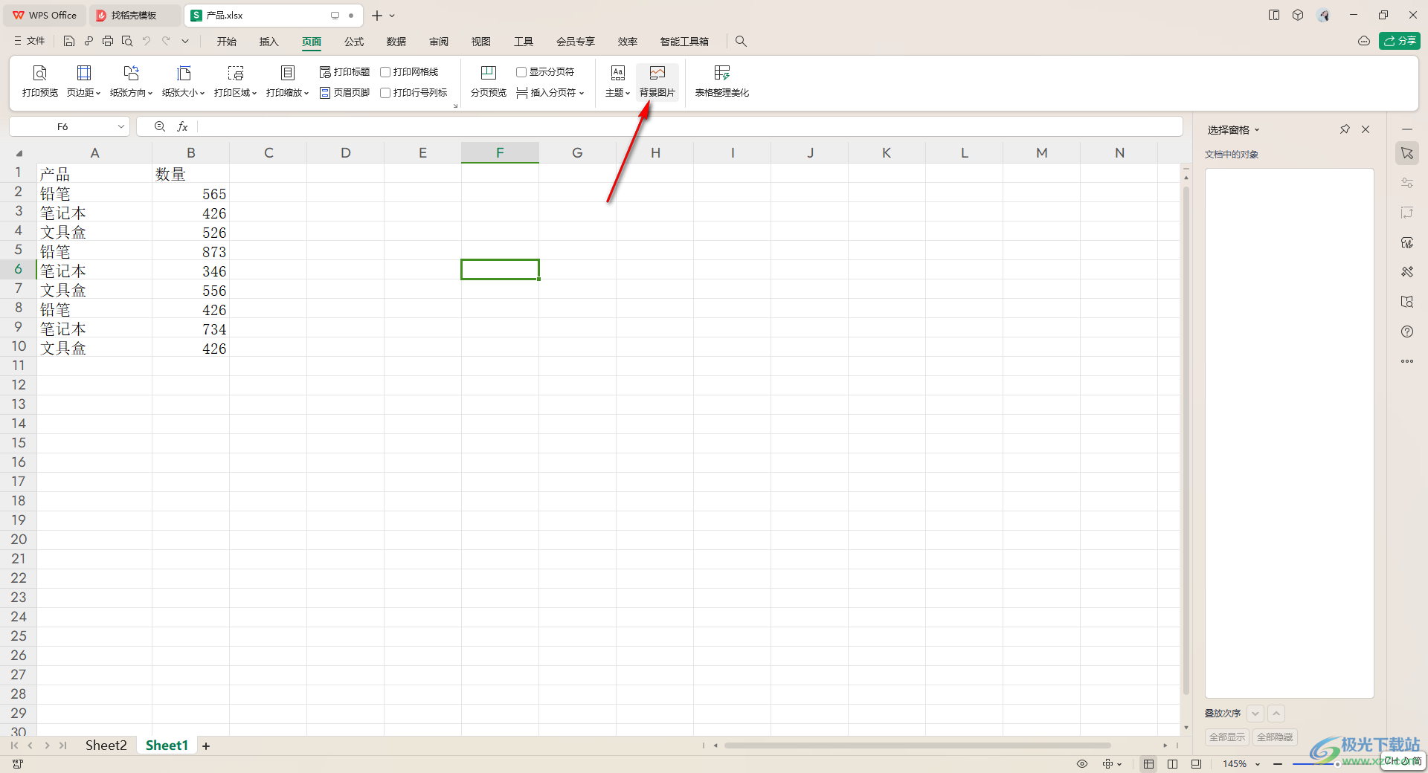The height and width of the screenshot is (773, 1428).
Task: Click Hide All (全部隐藏) button
Action: point(1275,737)
